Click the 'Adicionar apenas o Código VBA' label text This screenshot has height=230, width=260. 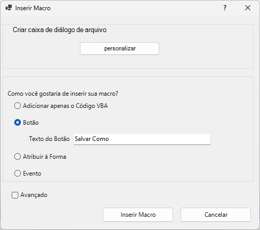pyautogui.click(x=65, y=106)
